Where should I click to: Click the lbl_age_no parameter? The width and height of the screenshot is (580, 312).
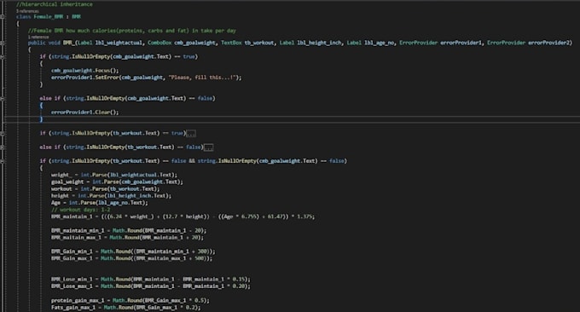pyautogui.click(x=380, y=43)
